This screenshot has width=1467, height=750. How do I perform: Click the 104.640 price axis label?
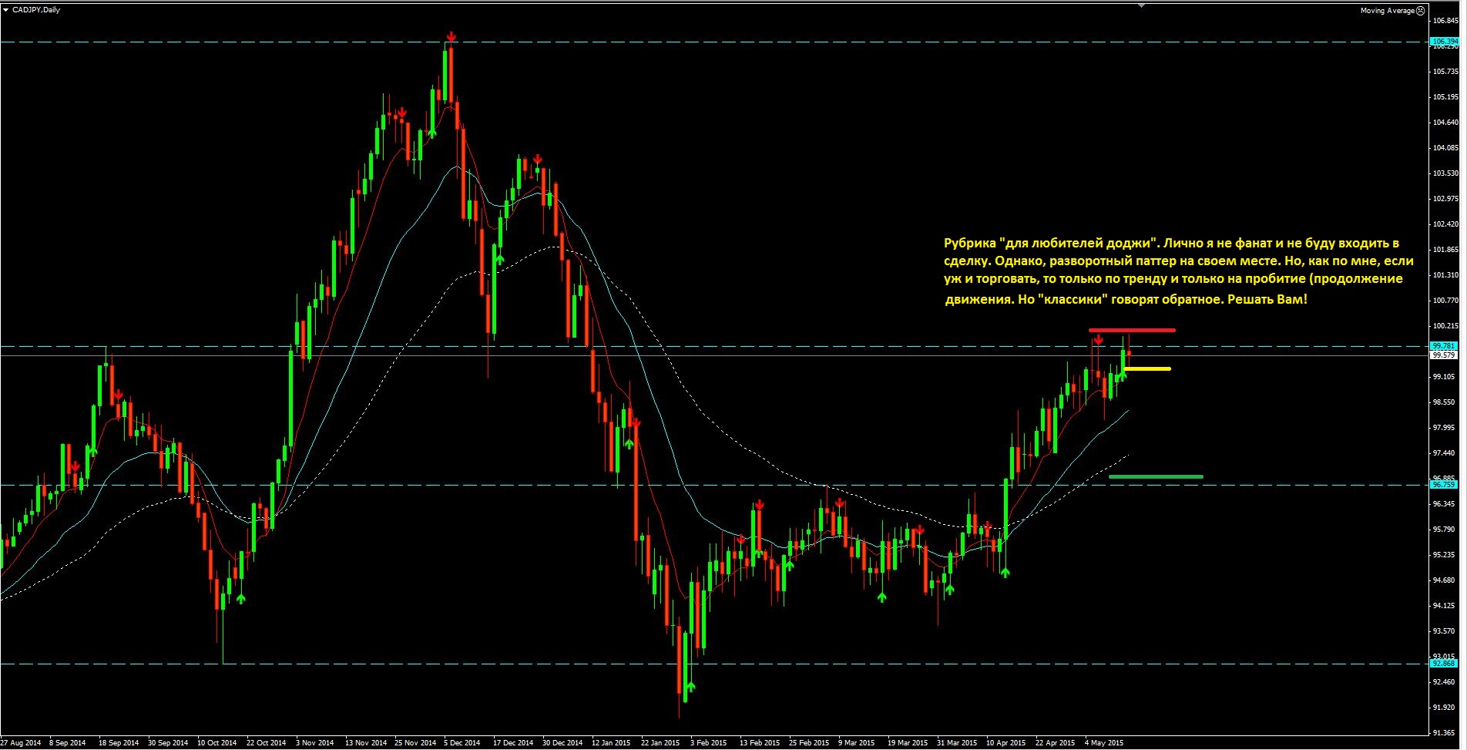(1445, 123)
